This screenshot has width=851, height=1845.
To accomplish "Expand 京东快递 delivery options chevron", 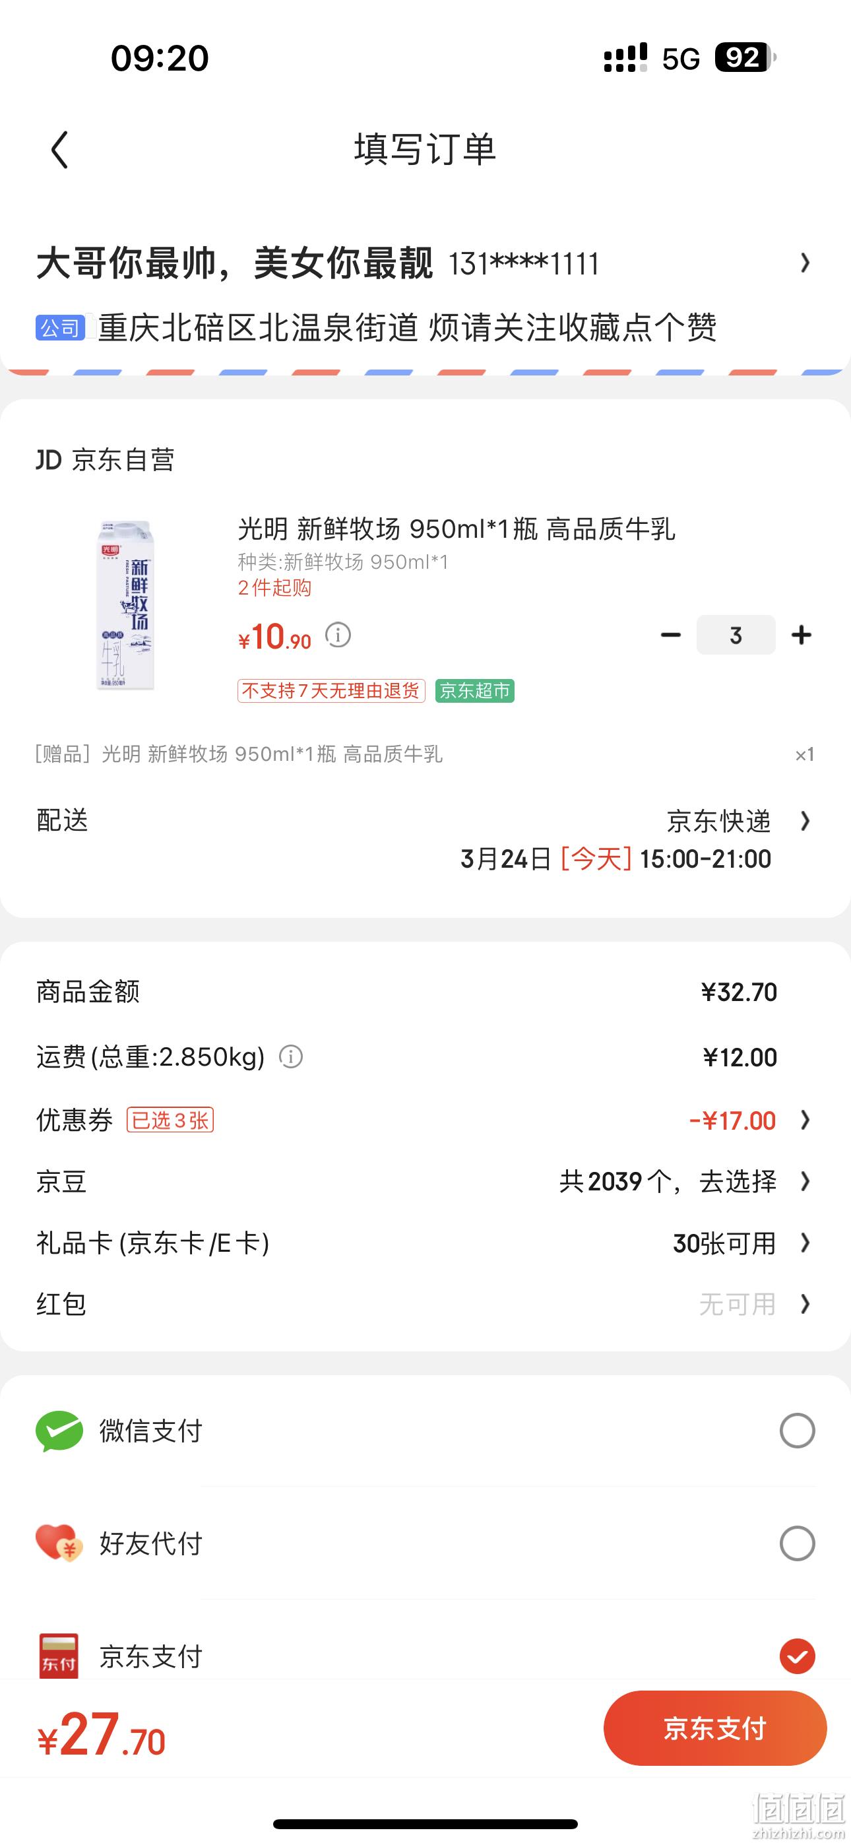I will coord(805,821).
